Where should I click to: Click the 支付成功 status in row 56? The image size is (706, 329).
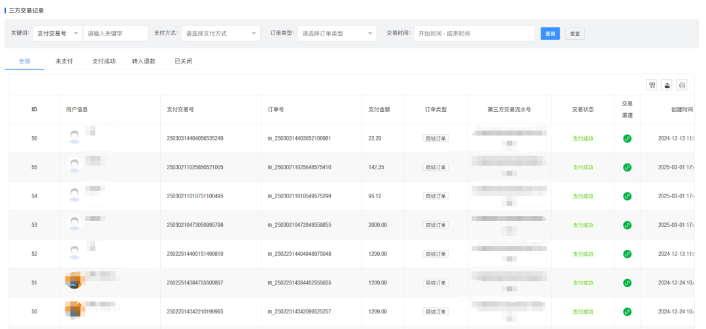pyautogui.click(x=583, y=139)
